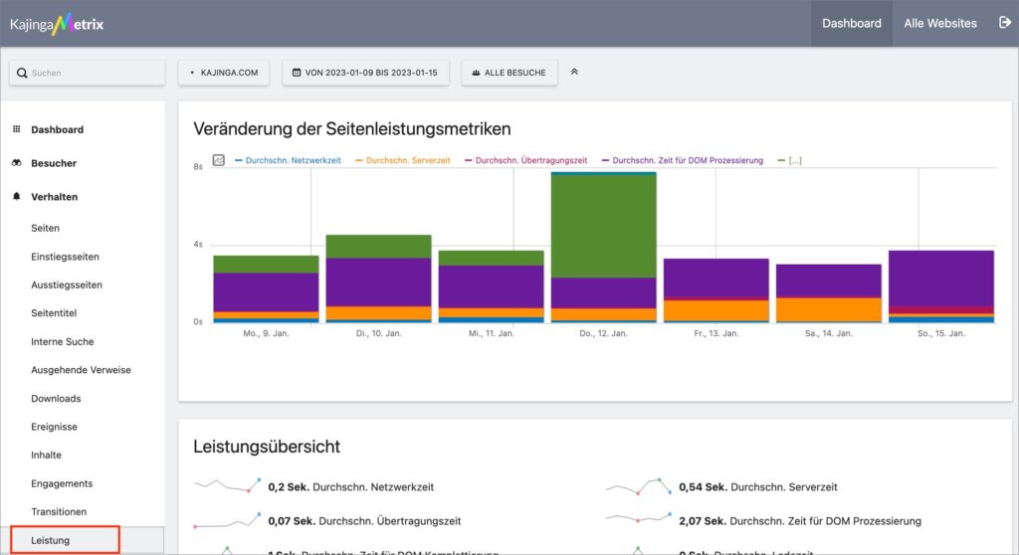Open the Interne Suche report

tap(63, 342)
